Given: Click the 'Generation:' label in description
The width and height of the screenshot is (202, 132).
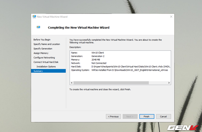Looking at the screenshot, I should [x=77, y=56].
